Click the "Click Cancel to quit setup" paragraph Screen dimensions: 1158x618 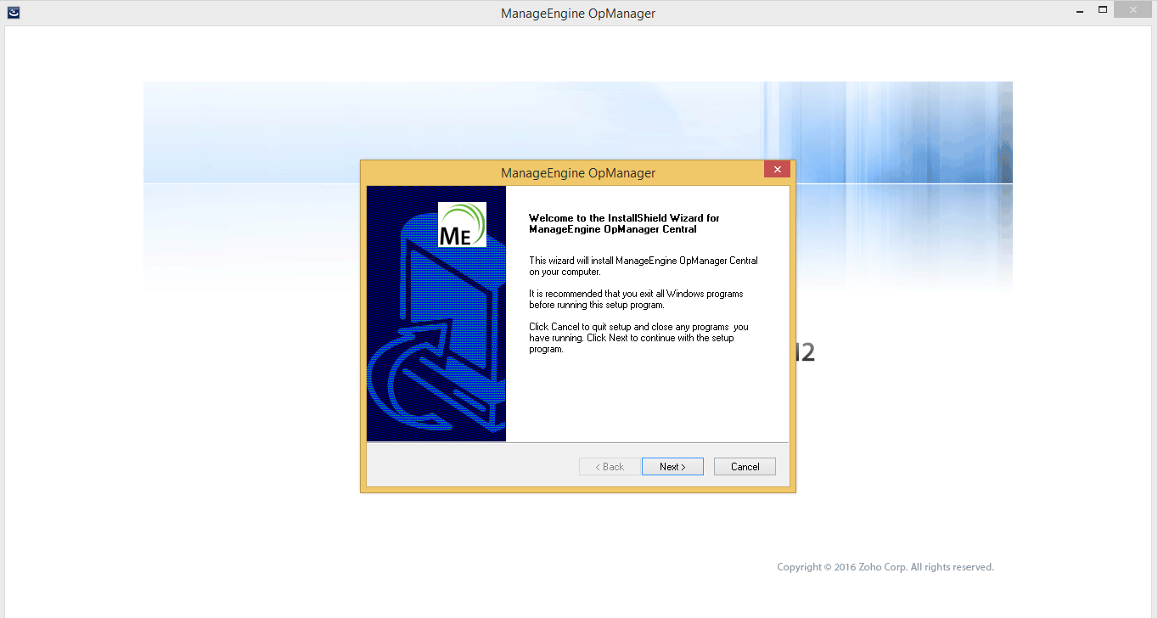tap(638, 338)
